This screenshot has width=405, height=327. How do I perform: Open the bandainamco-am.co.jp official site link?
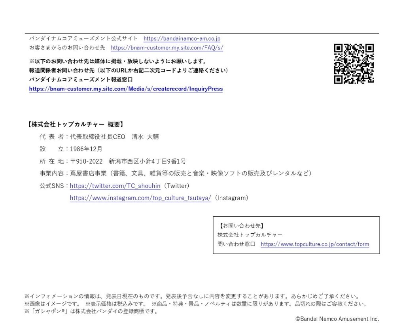click(182, 38)
